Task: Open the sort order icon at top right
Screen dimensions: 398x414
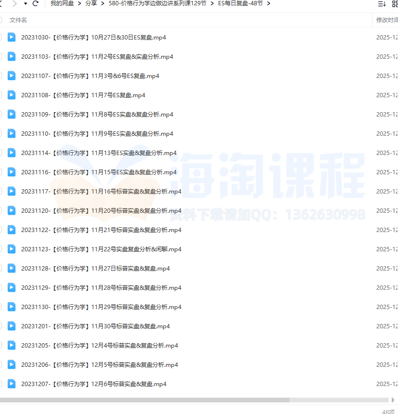Action: tap(382, 4)
